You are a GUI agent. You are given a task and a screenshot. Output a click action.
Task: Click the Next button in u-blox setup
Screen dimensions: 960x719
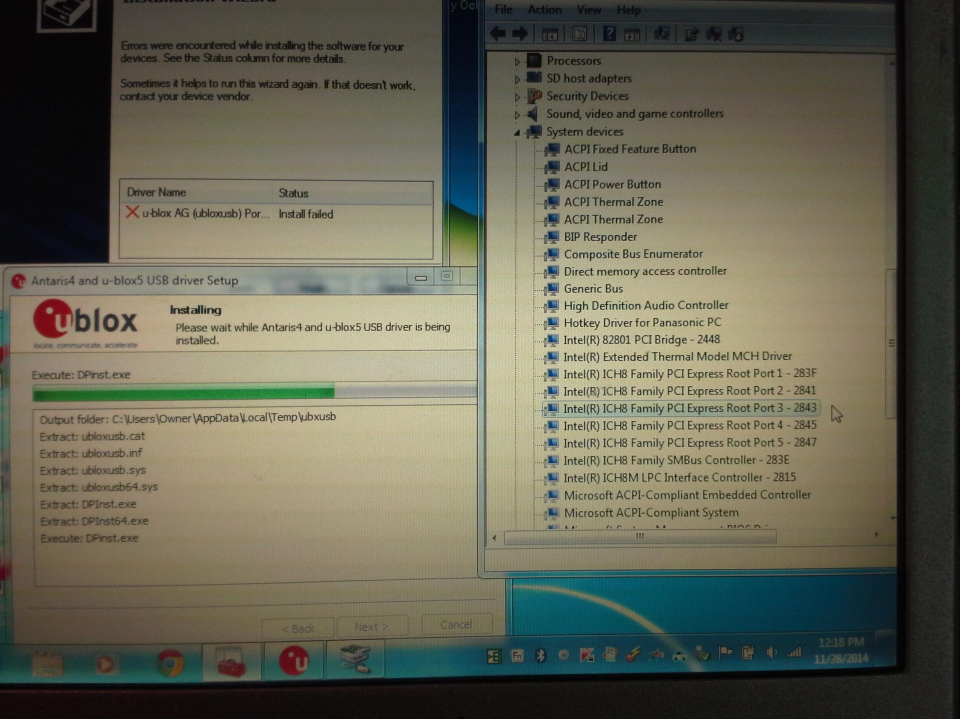[x=372, y=627]
